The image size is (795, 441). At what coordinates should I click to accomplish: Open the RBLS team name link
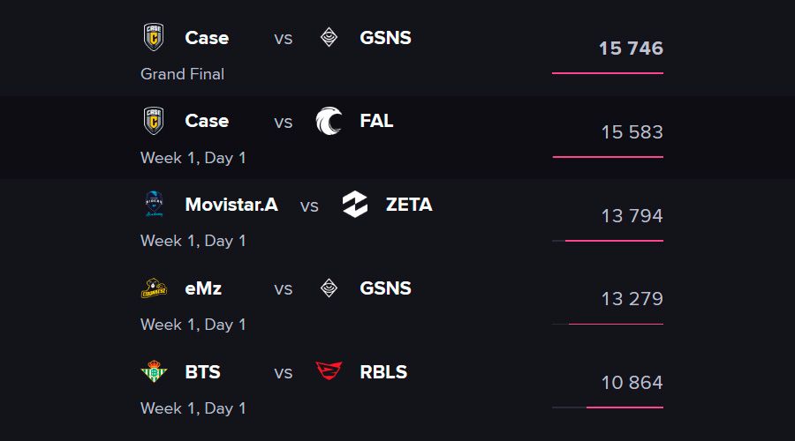click(383, 372)
